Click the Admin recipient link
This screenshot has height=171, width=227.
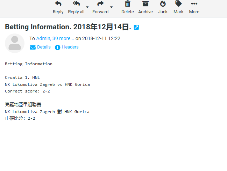coord(43,38)
